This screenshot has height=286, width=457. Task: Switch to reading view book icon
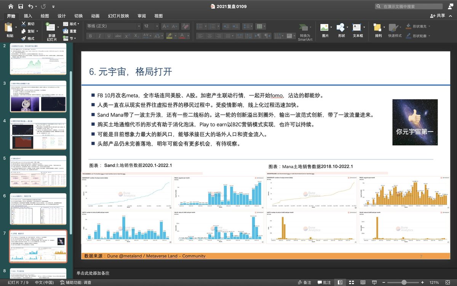pos(363,282)
